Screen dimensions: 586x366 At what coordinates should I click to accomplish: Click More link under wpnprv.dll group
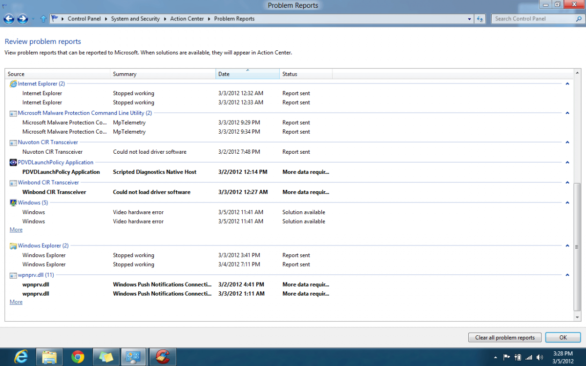pyautogui.click(x=16, y=302)
